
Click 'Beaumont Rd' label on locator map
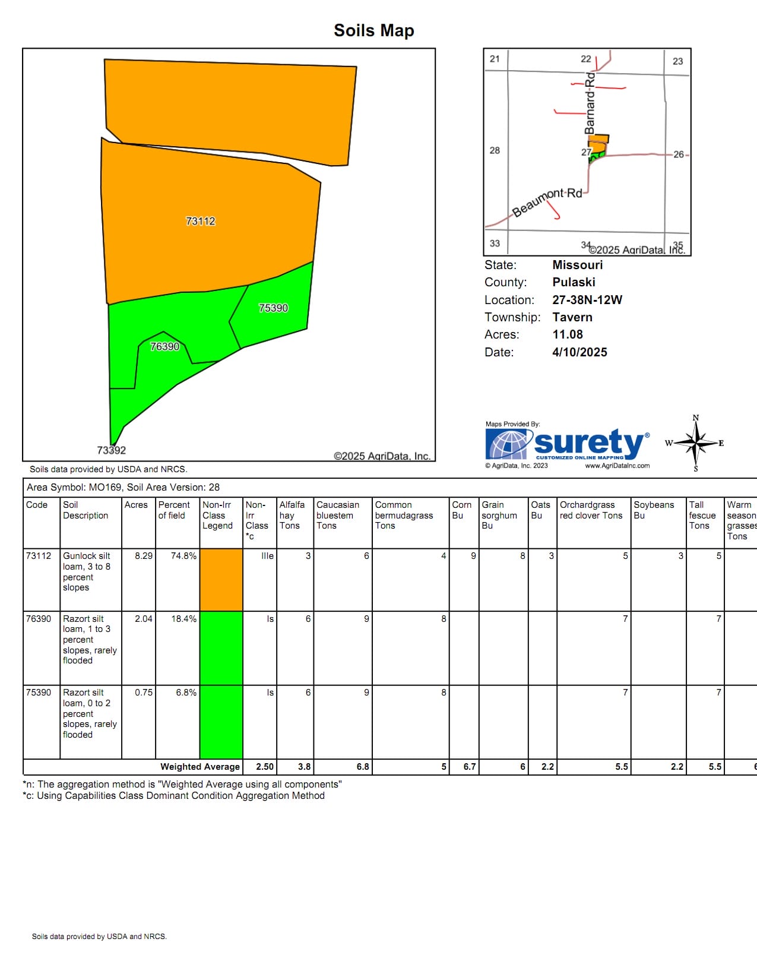click(x=547, y=202)
